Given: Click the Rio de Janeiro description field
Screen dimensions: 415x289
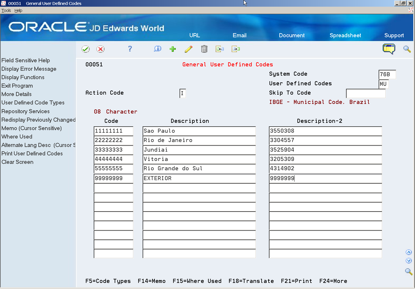Looking at the screenshot, I should [x=199, y=140].
